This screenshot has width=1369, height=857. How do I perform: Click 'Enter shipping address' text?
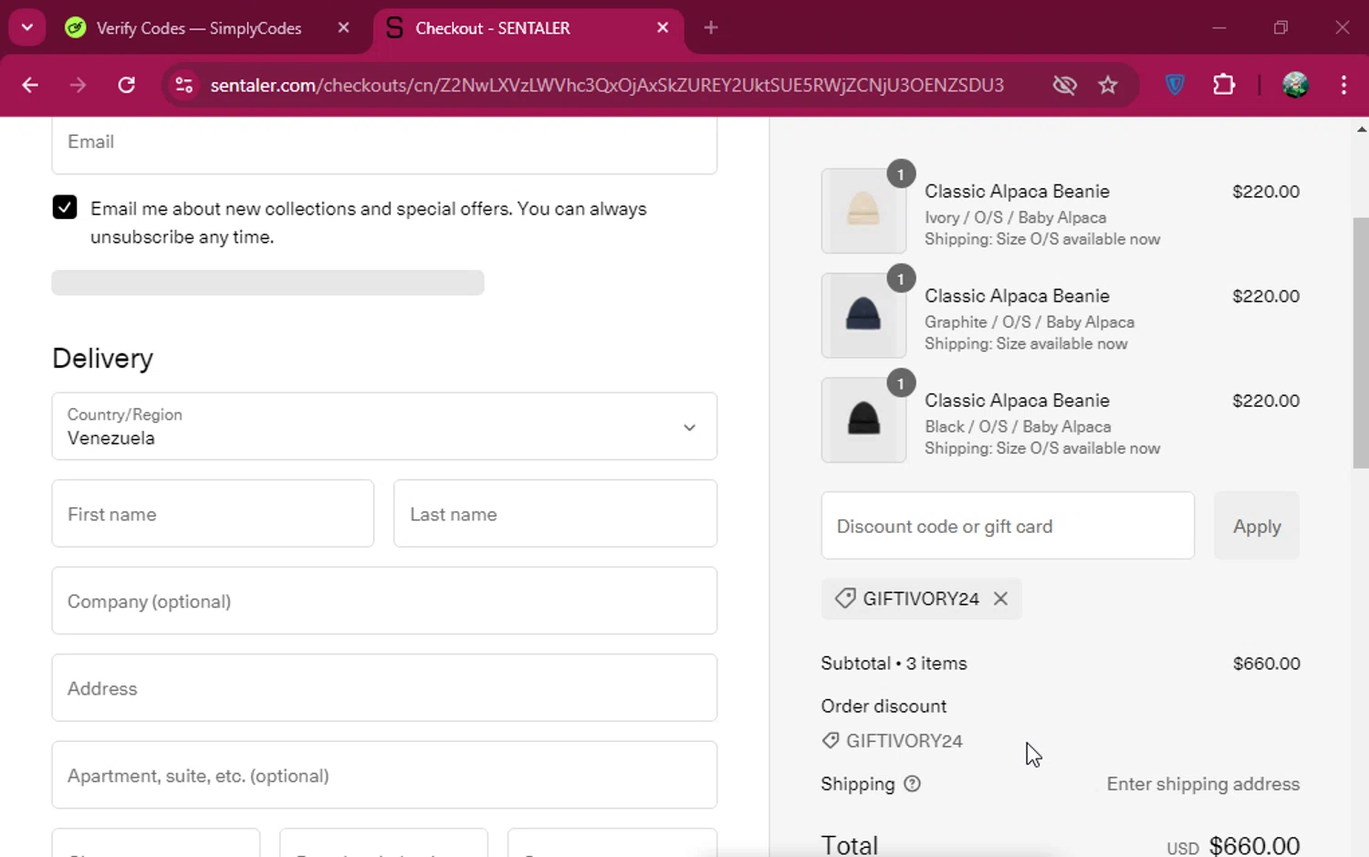pos(1203,784)
